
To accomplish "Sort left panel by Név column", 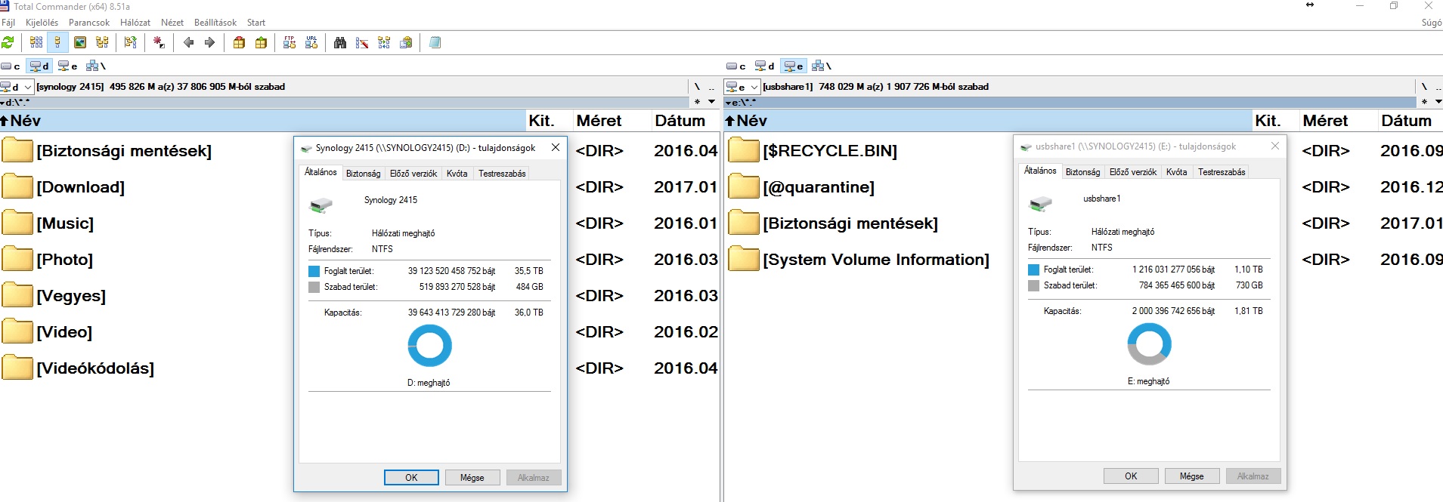I will (262, 121).
